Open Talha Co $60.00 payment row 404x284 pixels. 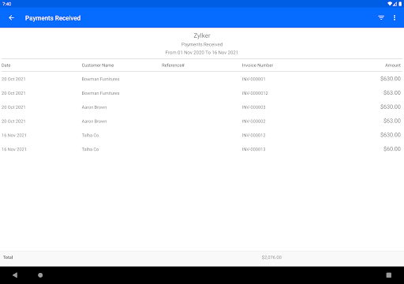tap(202, 149)
